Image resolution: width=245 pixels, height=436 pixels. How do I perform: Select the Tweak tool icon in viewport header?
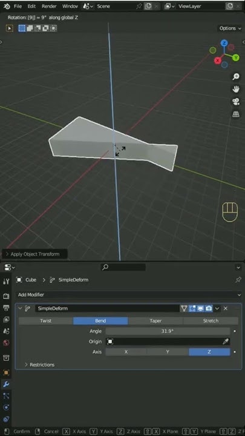point(10,28)
